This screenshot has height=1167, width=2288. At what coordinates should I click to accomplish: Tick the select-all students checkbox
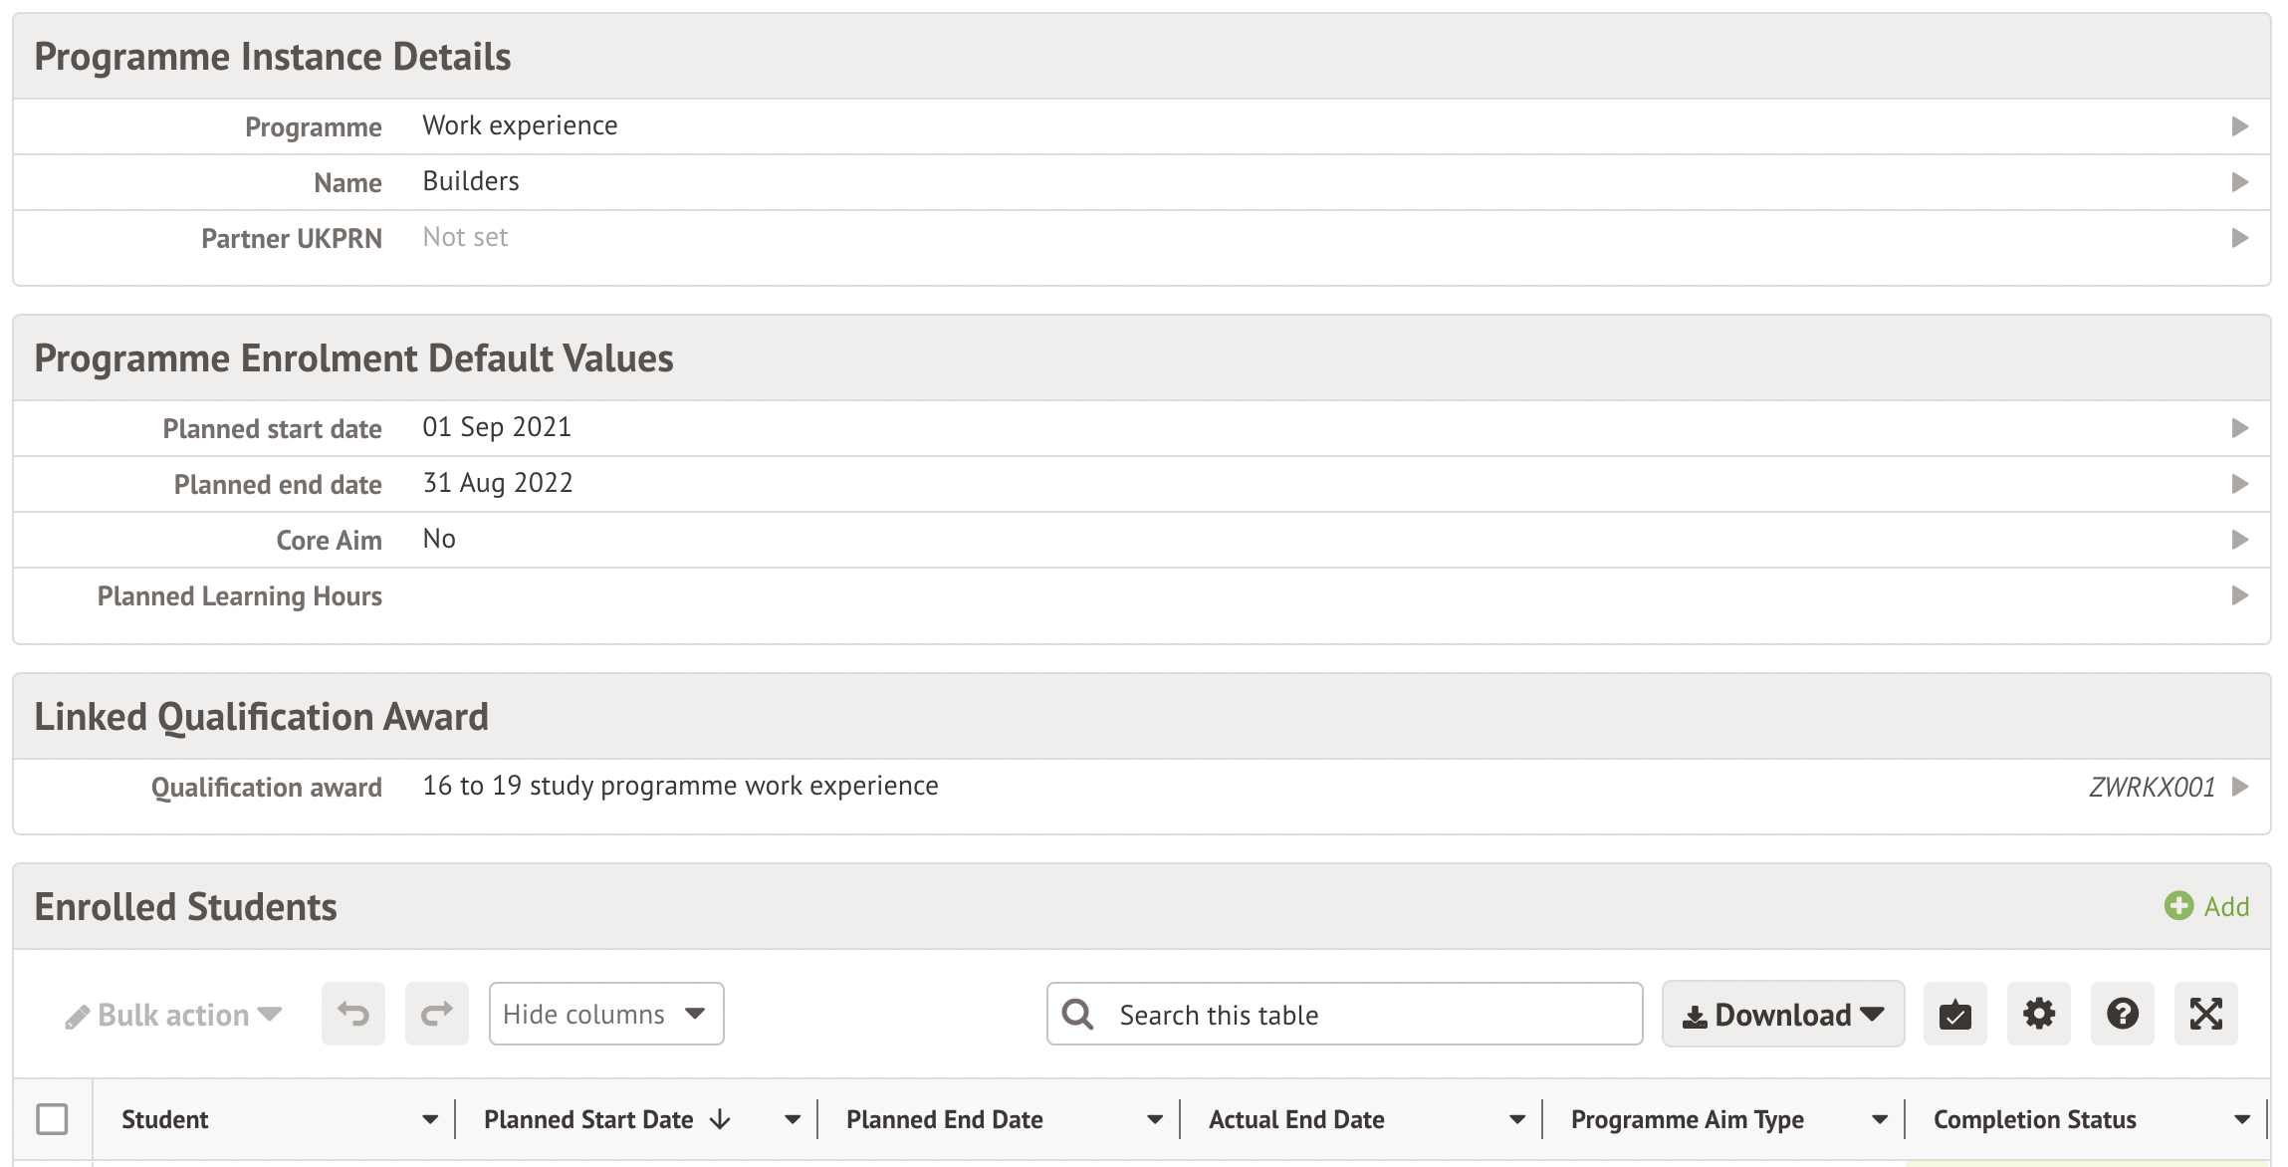[52, 1119]
